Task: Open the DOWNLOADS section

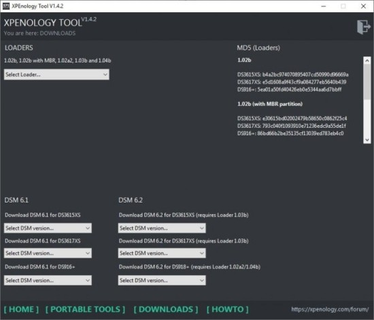Action: (x=166, y=309)
